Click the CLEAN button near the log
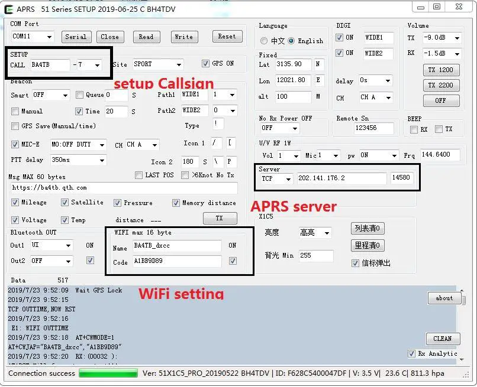The height and width of the screenshot is (387, 477). pyautogui.click(x=443, y=339)
